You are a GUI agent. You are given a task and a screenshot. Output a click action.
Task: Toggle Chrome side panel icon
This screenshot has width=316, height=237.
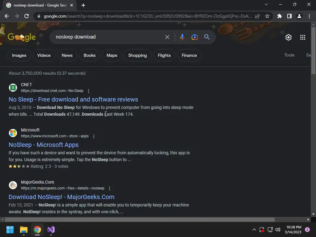click(289, 16)
